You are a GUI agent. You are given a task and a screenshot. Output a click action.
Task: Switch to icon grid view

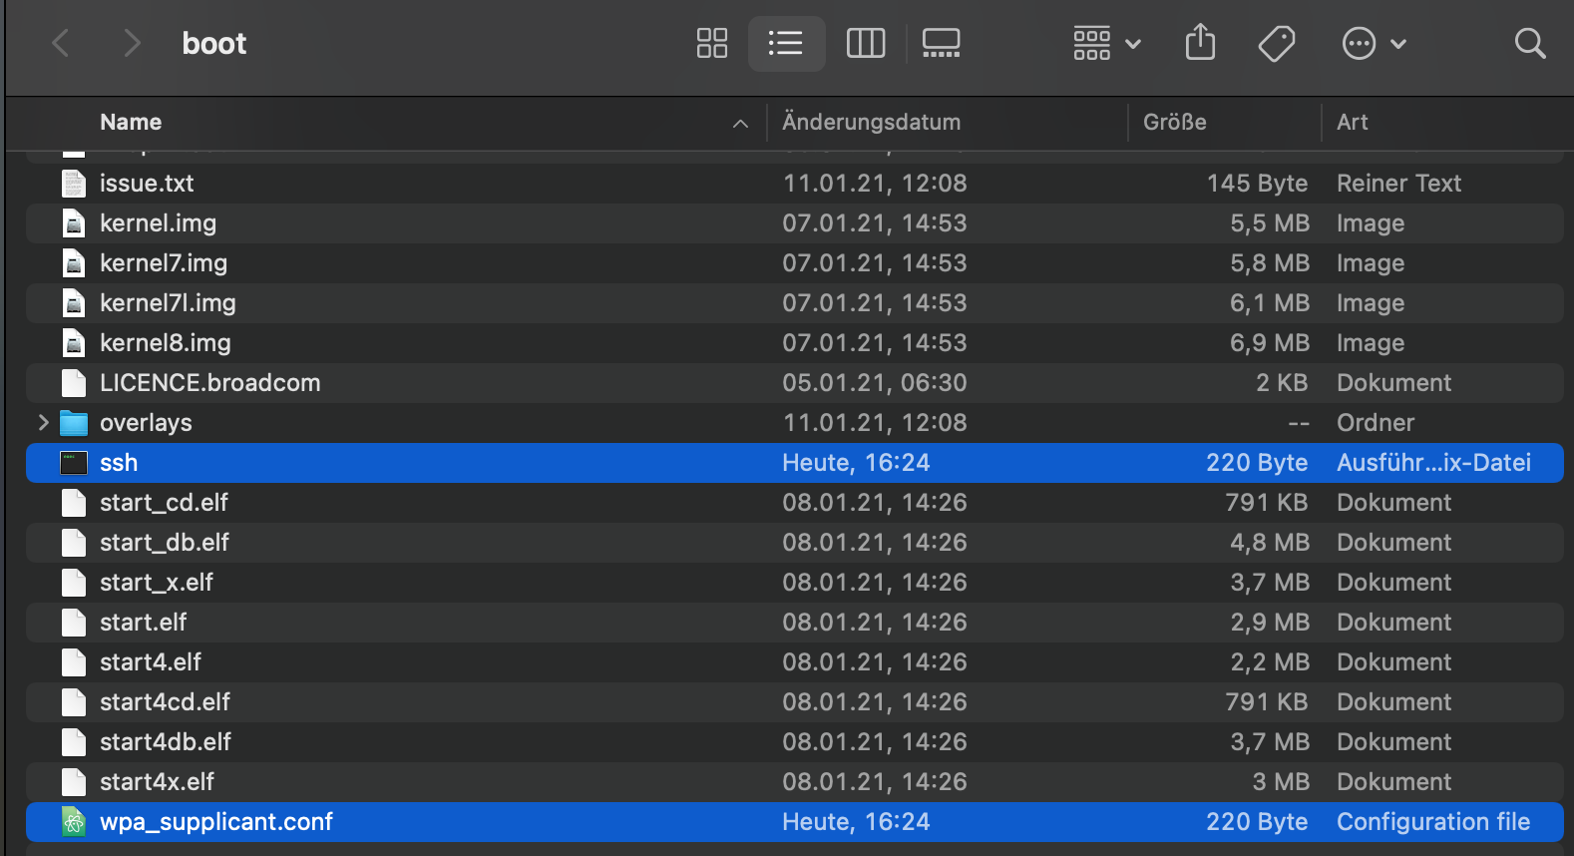click(x=711, y=44)
